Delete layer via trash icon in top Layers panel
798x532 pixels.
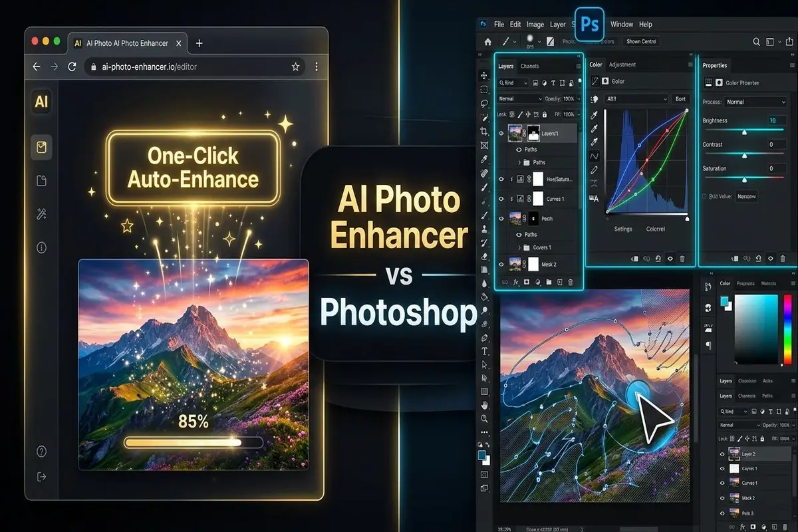[x=571, y=283]
